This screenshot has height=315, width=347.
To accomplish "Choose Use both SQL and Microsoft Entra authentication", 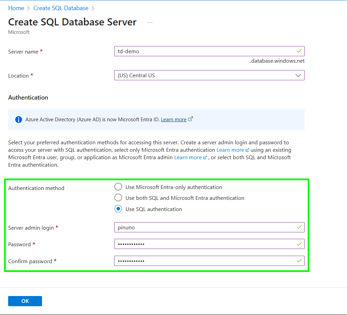I will coord(118,198).
